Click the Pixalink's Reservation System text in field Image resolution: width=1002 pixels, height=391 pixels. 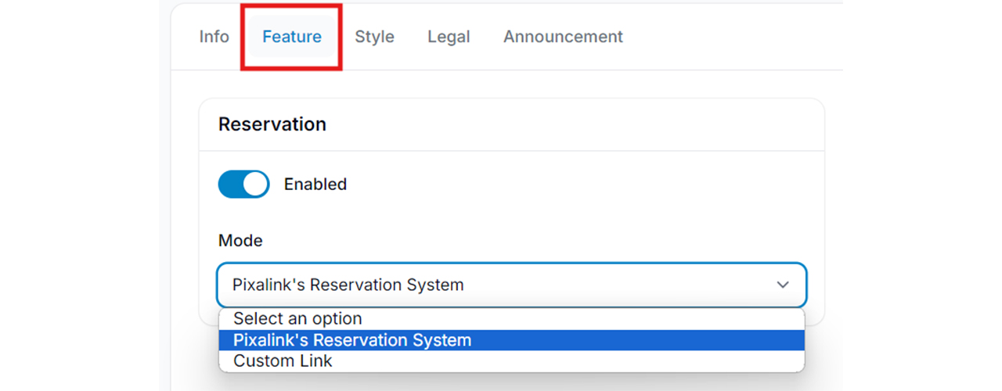coord(348,285)
